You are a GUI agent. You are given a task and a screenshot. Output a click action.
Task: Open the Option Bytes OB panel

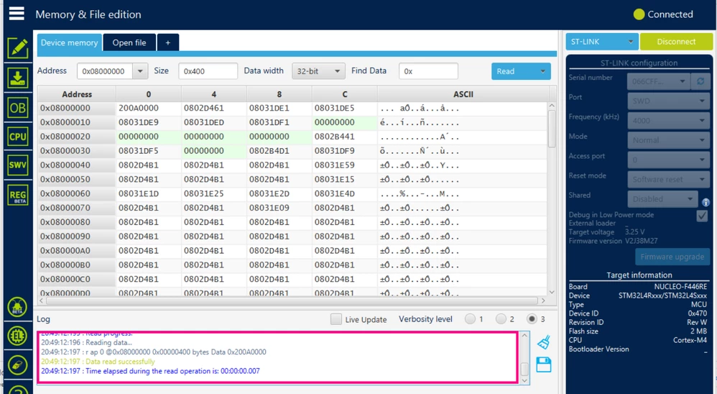(18, 108)
